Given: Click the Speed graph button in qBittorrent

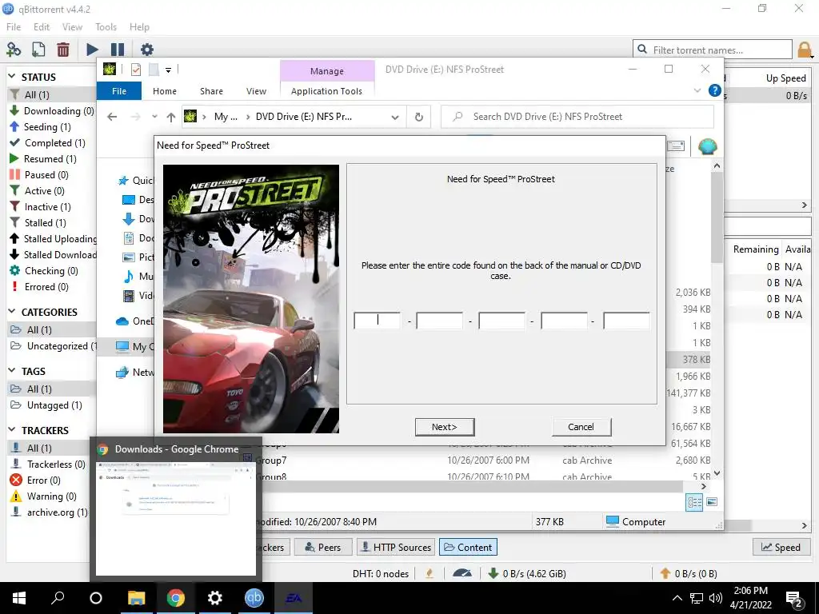Looking at the screenshot, I should [x=781, y=547].
